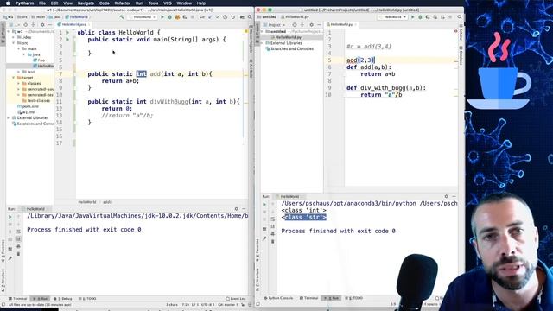Click locate-file target icon in Java project panel
Screen dimensions: 553x311
(25, 25)
